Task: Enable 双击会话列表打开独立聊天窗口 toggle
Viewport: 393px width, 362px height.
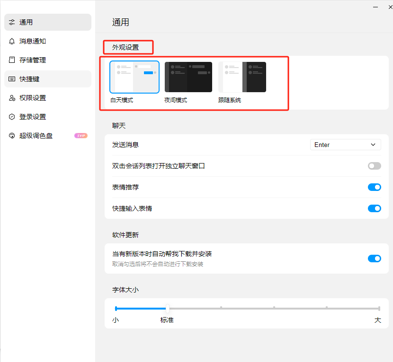Action: (x=374, y=166)
